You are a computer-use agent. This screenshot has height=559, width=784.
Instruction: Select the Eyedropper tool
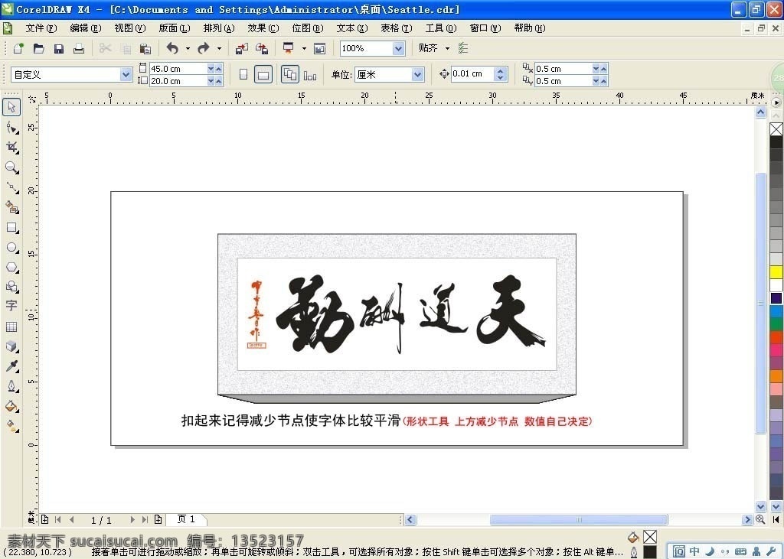click(12, 366)
